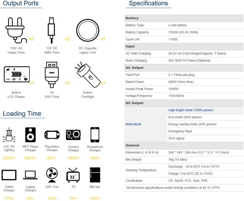Image resolution: width=244 pixels, height=201 pixels.
Task: Click the smartphone charges icon
Action: point(95,134)
